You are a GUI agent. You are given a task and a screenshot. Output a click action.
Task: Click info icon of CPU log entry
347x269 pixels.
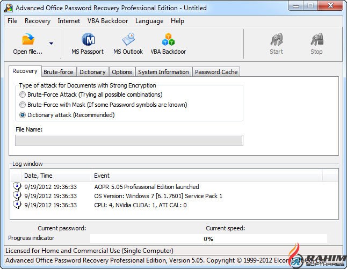(17, 205)
